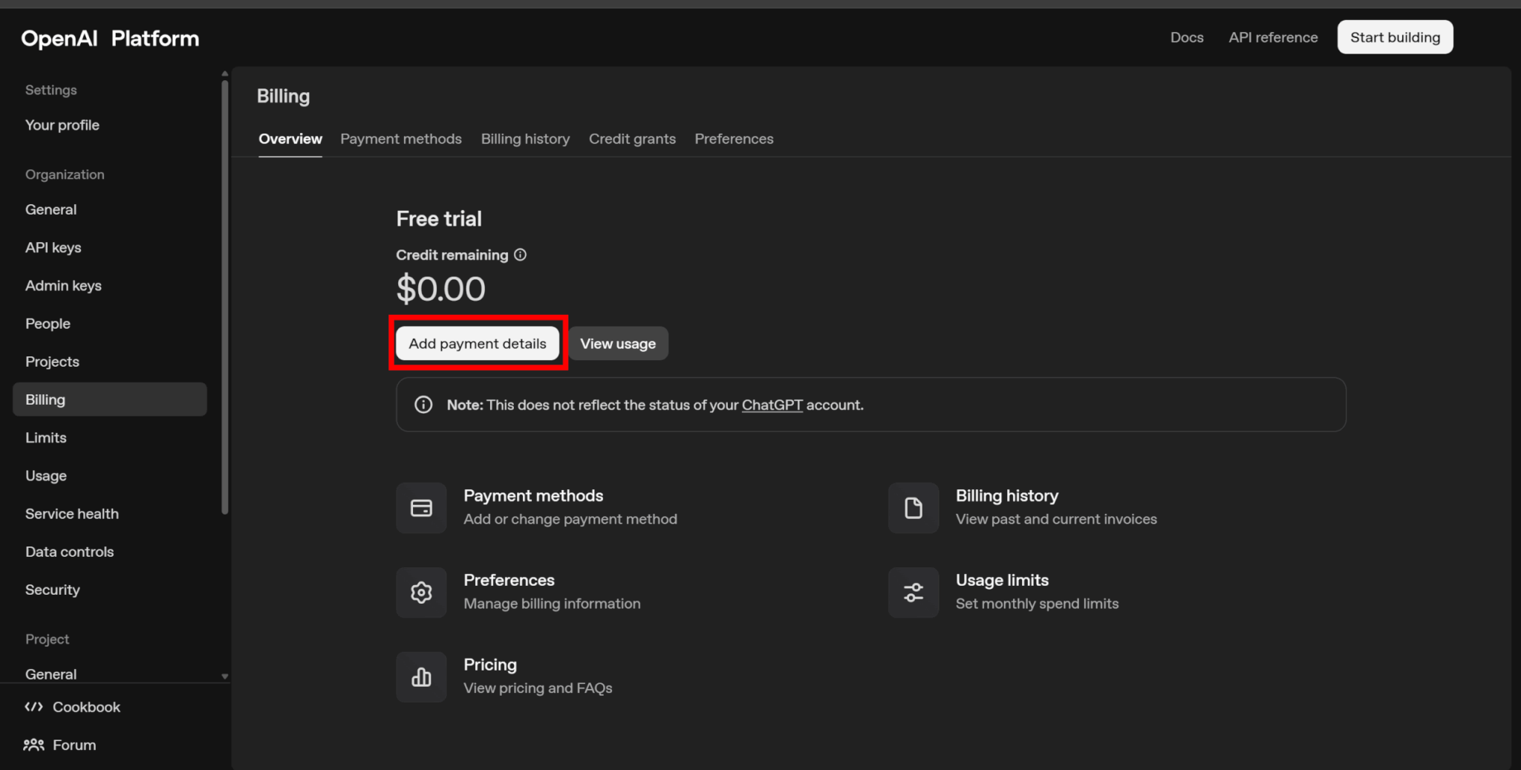
Task: Click the Payment methods card icon
Action: click(x=421, y=508)
